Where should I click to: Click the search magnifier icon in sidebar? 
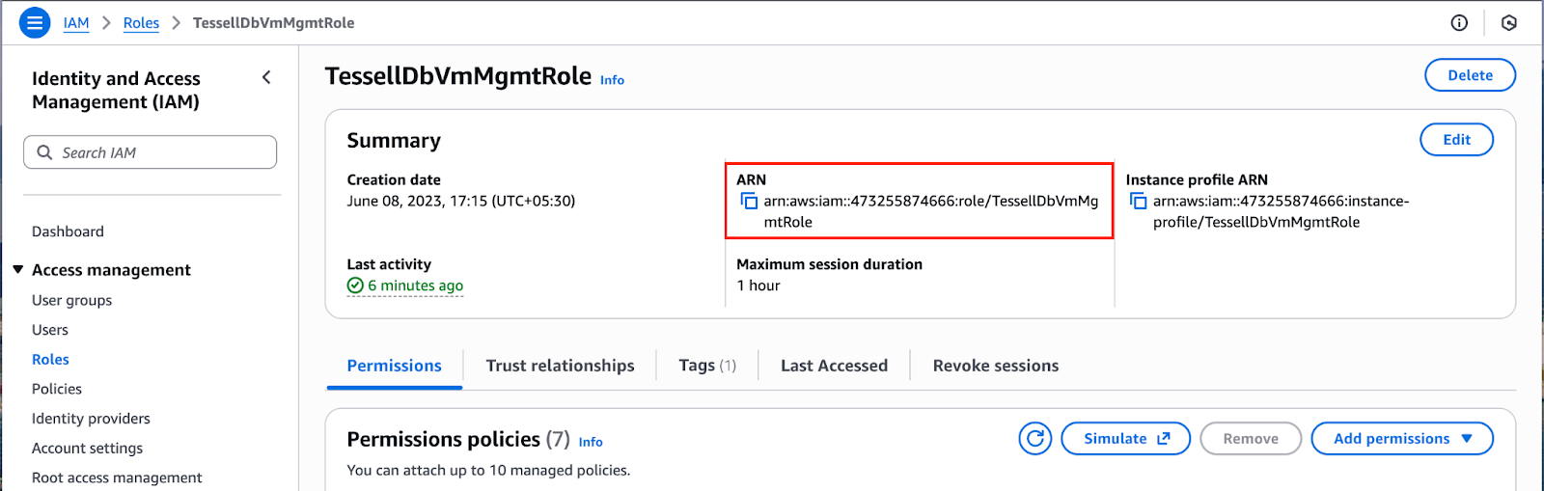point(44,152)
